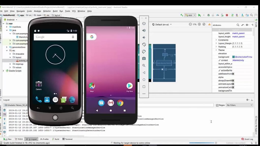Launch the Play Store app on the emulator
This screenshot has height=146, width=260.
pyautogui.click(x=129, y=86)
